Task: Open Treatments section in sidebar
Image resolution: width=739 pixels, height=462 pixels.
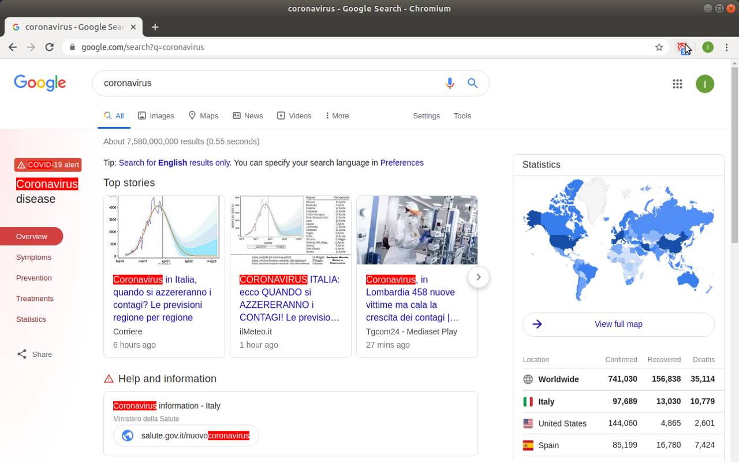Action: tap(35, 299)
